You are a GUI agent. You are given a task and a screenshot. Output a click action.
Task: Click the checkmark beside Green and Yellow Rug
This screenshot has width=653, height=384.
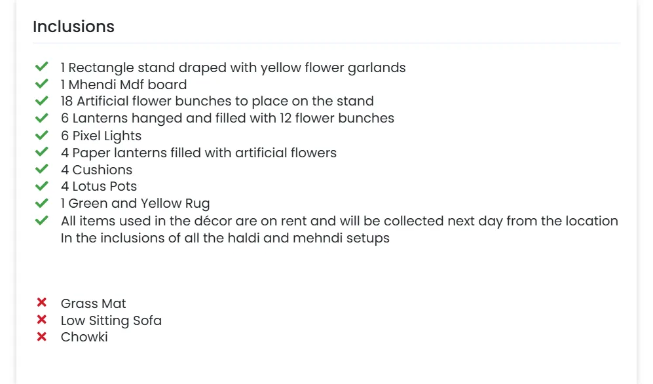42,203
